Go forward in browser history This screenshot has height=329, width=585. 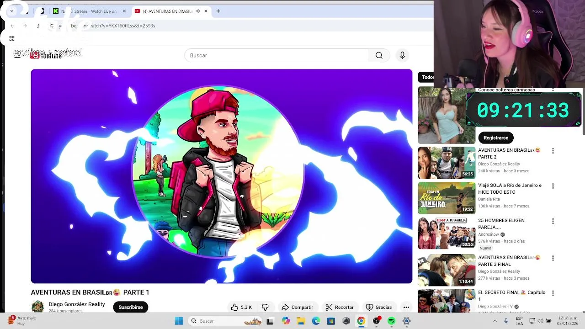[25, 26]
